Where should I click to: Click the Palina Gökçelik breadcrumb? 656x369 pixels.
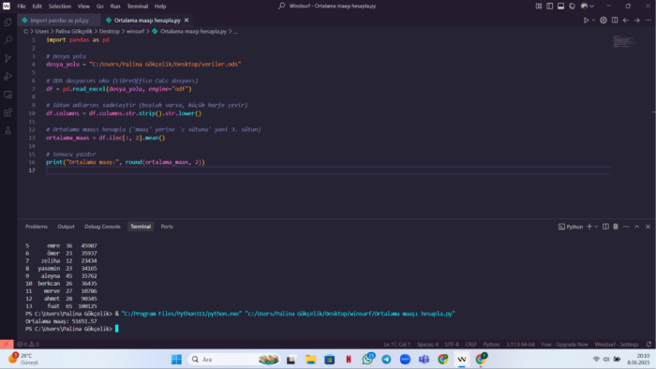[x=74, y=31]
